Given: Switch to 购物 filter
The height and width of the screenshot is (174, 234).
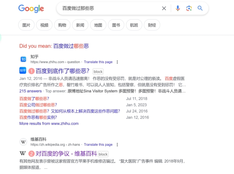Looking at the screenshot, I should tap(62, 25).
